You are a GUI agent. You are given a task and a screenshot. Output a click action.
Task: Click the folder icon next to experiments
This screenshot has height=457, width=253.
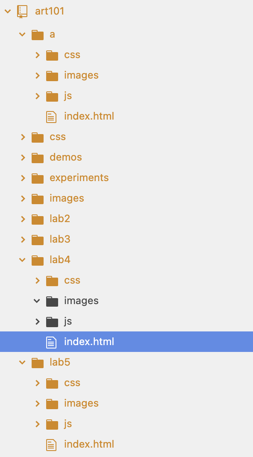[37, 178]
